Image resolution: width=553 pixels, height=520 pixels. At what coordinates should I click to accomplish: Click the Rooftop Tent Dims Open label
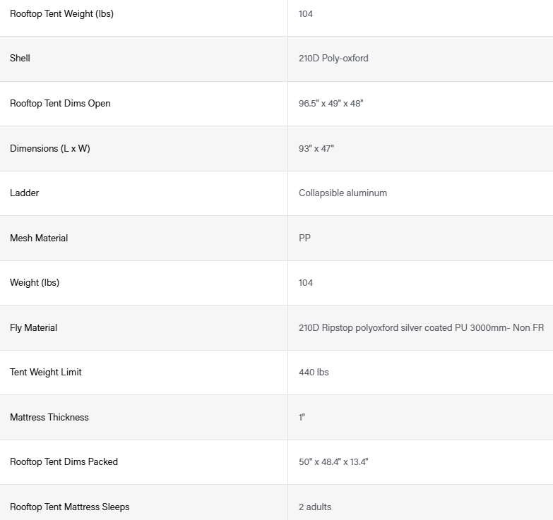click(60, 103)
